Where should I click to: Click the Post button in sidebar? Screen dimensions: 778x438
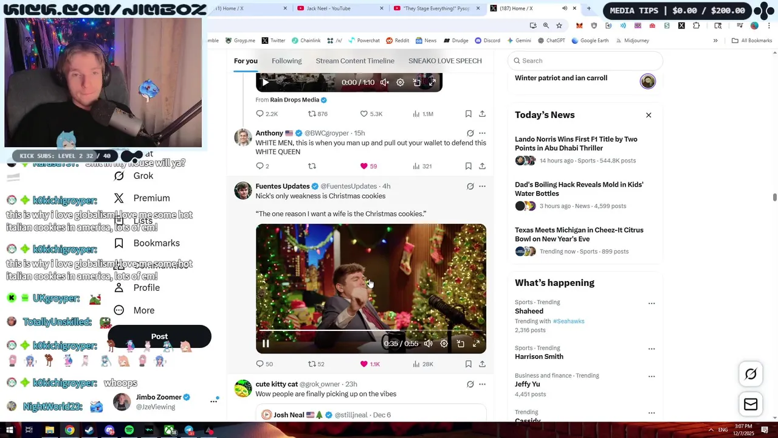(159, 336)
